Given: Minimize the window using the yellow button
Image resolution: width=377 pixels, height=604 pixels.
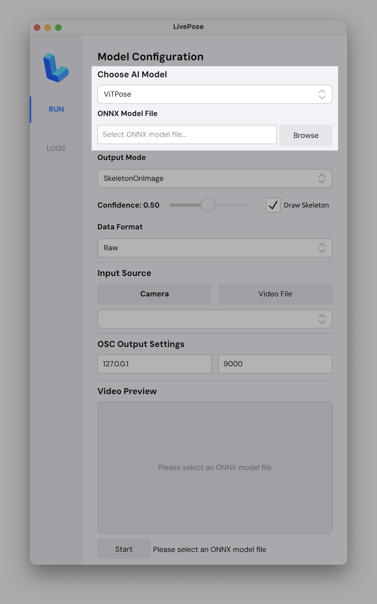Looking at the screenshot, I should pos(48,28).
